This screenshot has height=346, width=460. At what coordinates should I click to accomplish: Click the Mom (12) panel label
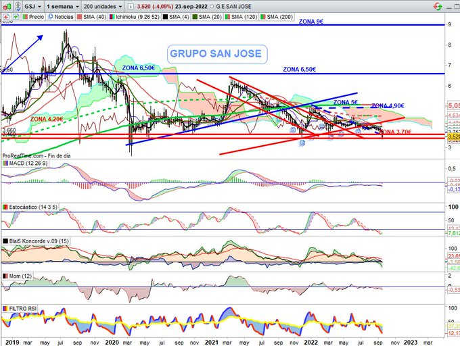click(x=18, y=276)
